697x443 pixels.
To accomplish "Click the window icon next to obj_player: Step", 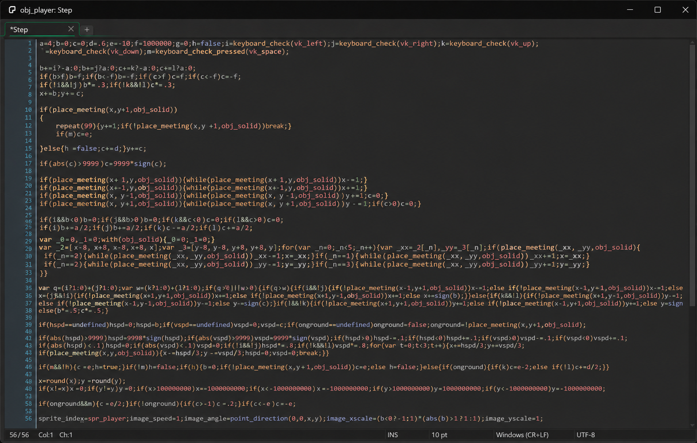I will pos(12,10).
